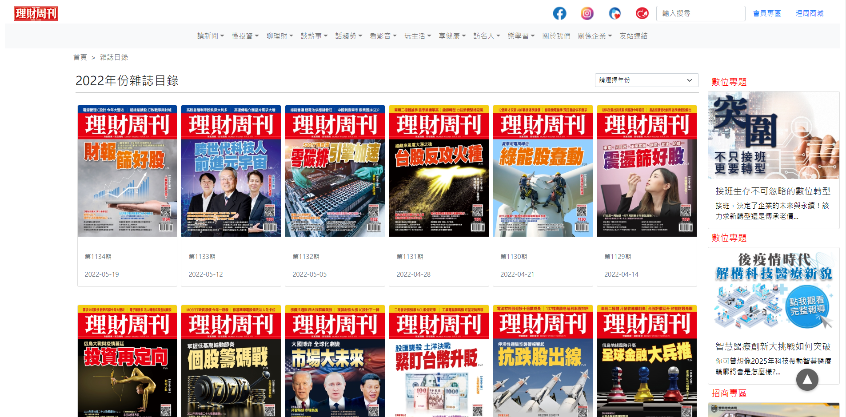This screenshot has width=846, height=417.
Task: Click the 第1134期 issue label
Action: (x=98, y=257)
